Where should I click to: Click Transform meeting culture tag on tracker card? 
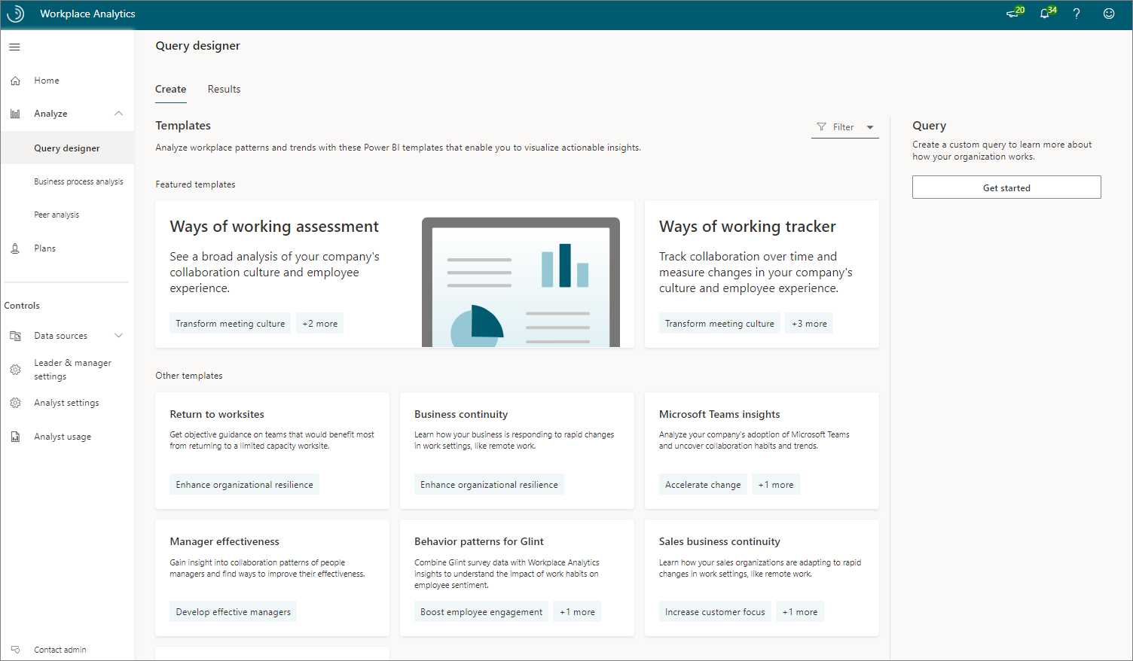pyautogui.click(x=719, y=324)
